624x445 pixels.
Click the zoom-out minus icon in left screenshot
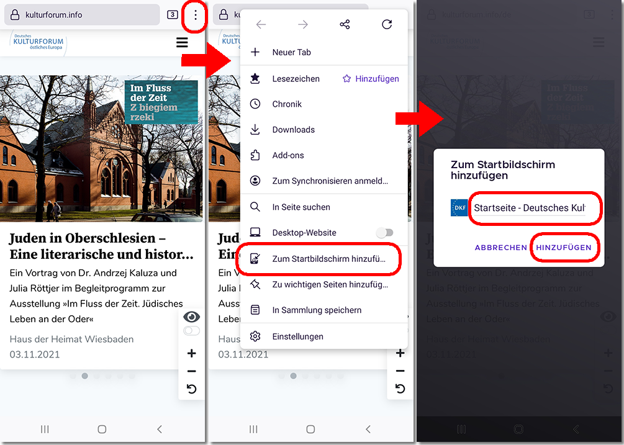point(191,371)
